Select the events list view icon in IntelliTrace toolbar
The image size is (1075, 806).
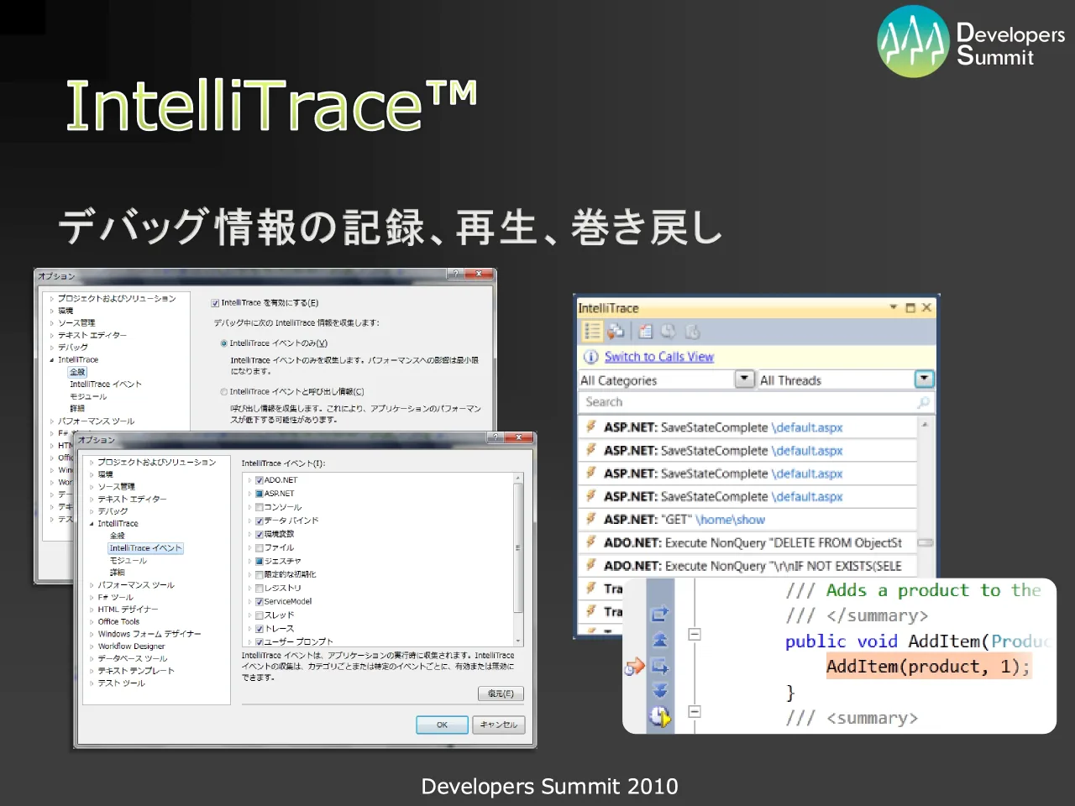click(593, 331)
